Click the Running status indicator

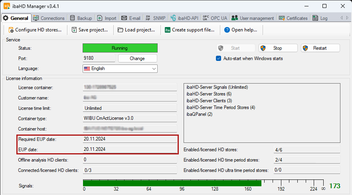pos(120,48)
